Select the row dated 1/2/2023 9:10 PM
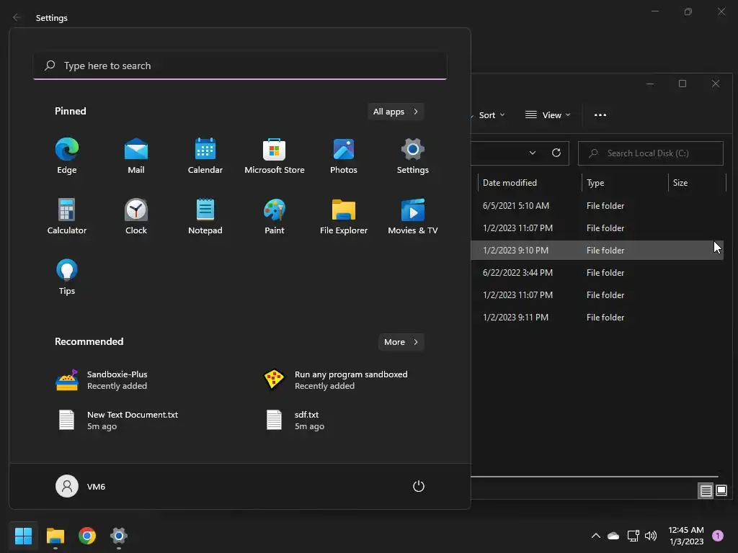Screen dimensions: 738x553 coord(597,251)
